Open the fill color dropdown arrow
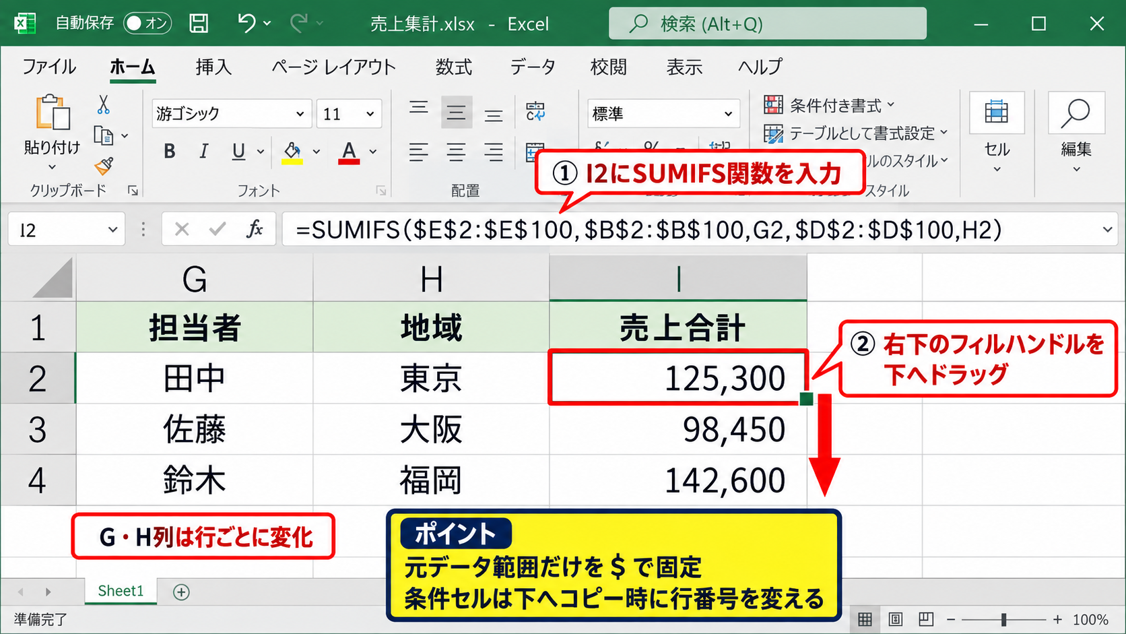Viewport: 1126px width, 634px height. pyautogui.click(x=317, y=152)
